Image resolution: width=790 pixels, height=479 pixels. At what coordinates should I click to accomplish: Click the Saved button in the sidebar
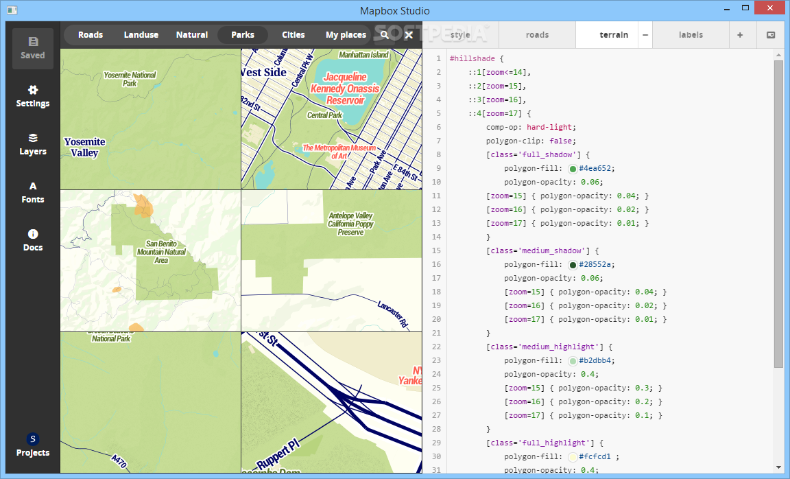(33, 49)
